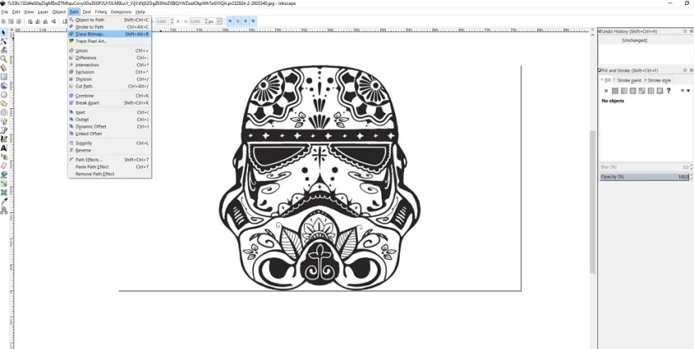
Task: Choose Object to Path menu entry
Action: coord(90,20)
